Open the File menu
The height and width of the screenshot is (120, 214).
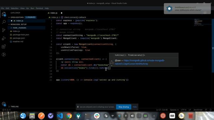coord(2,8)
